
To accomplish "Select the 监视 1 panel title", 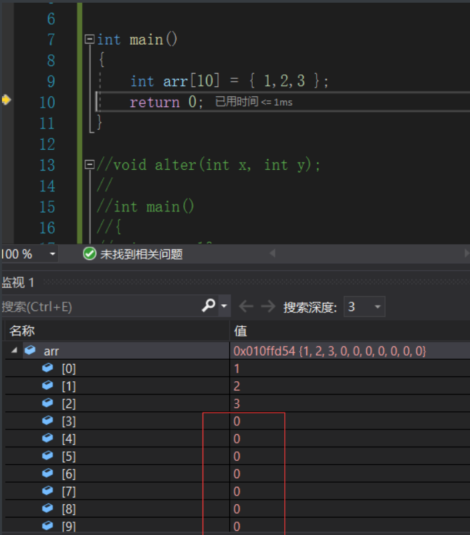I will [18, 282].
